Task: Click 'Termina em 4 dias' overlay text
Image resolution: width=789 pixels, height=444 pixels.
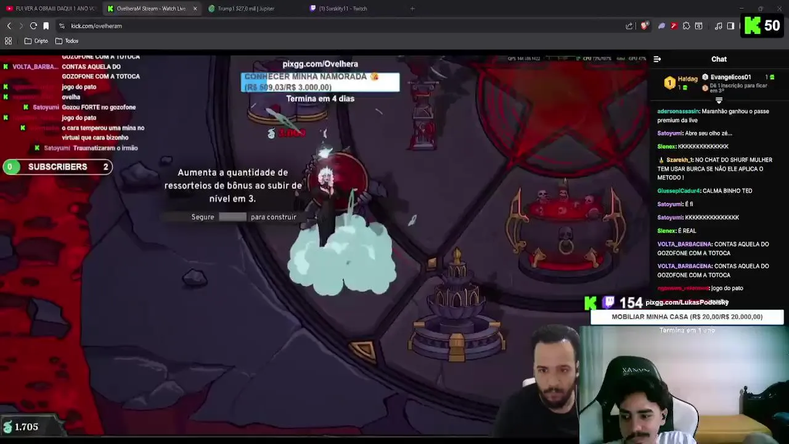Action: 320,99
